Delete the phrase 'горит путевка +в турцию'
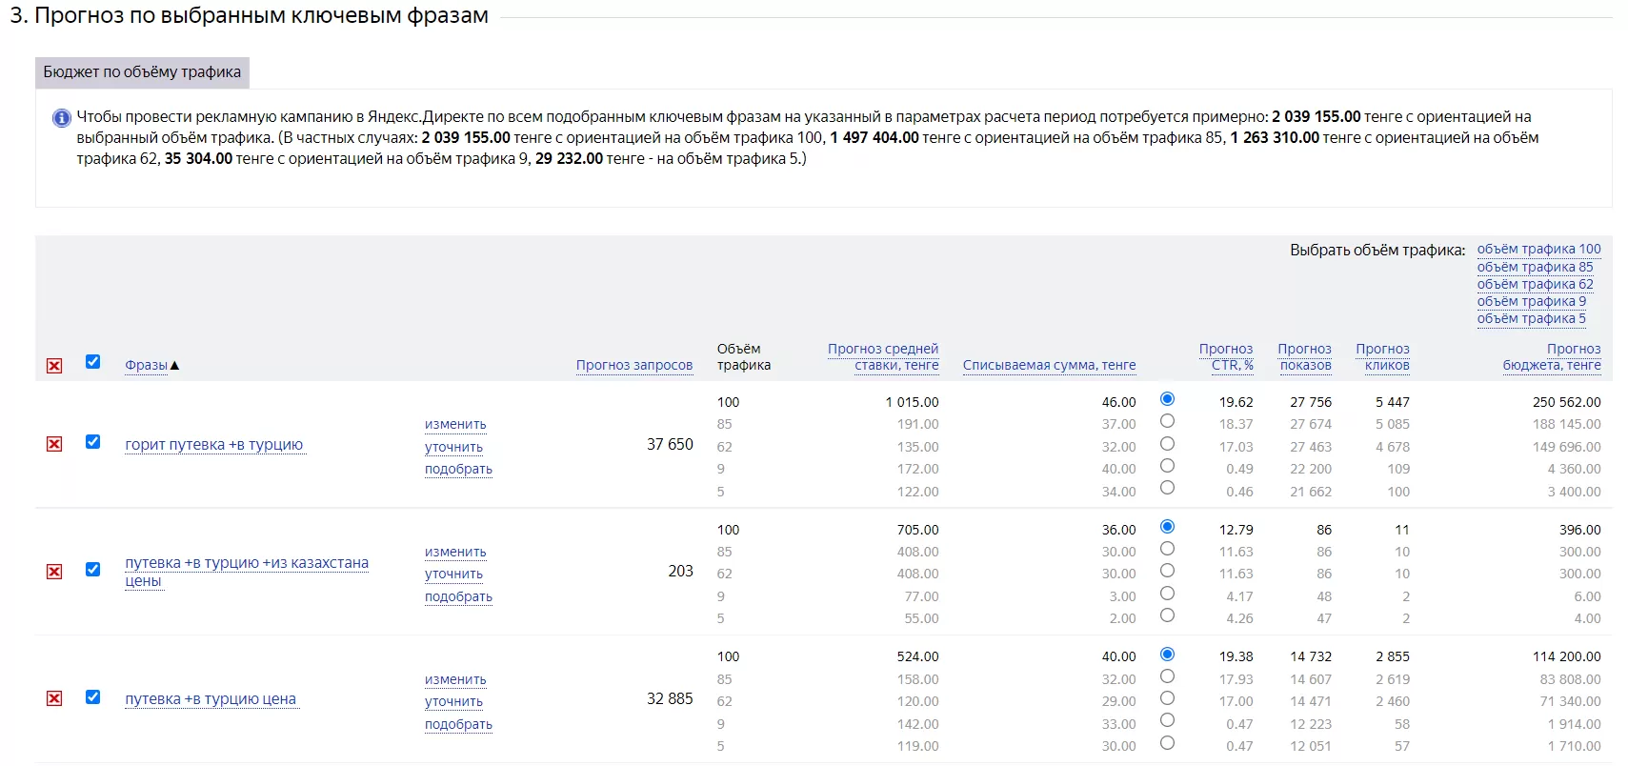Screen dimensions: 1628x766 pos(54,444)
